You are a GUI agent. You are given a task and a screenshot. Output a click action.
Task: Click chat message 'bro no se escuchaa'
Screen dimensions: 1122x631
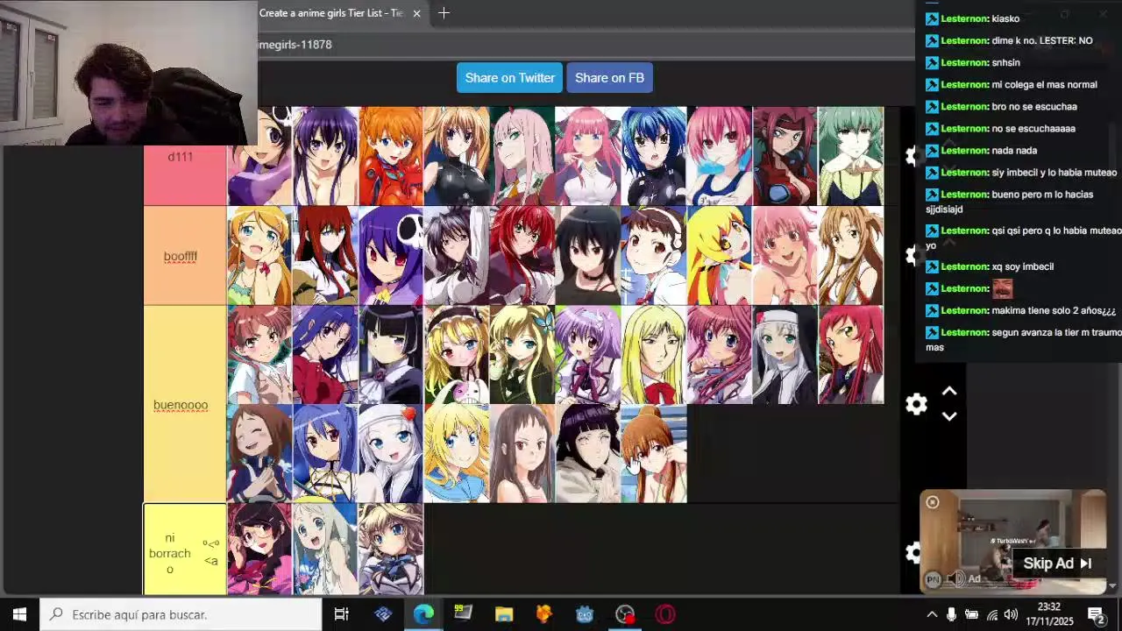[x=1034, y=107]
